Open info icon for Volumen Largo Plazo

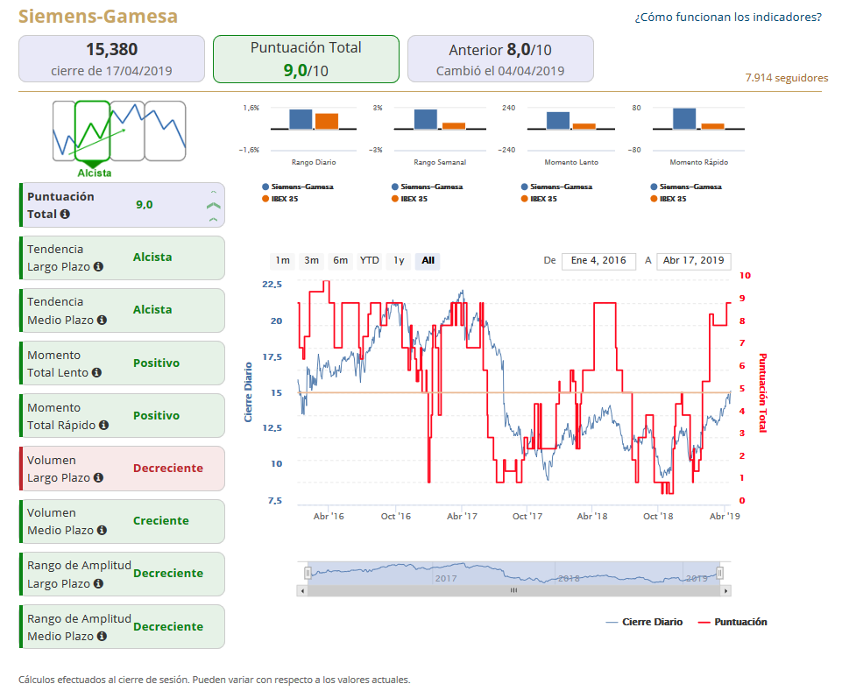tap(98, 478)
